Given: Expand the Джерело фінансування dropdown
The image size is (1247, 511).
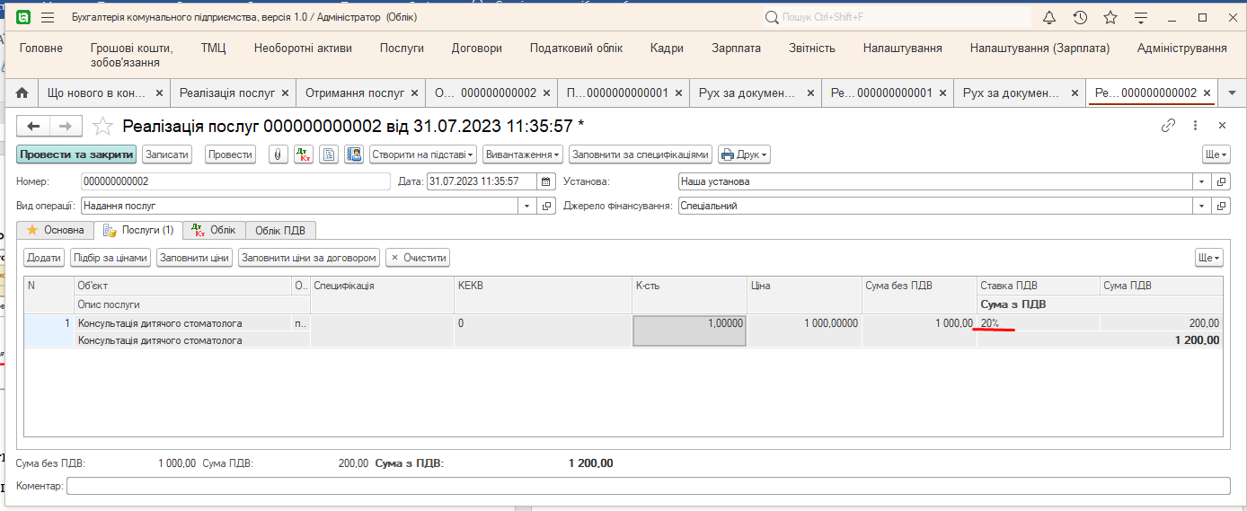Looking at the screenshot, I should [x=1203, y=206].
